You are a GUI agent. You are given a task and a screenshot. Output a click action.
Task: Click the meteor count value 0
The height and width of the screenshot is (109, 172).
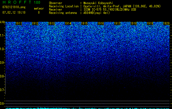click(x=39, y=13)
